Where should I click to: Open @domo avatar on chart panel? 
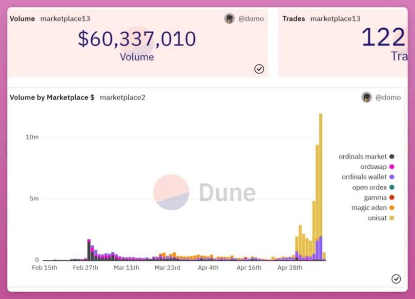[x=367, y=97]
